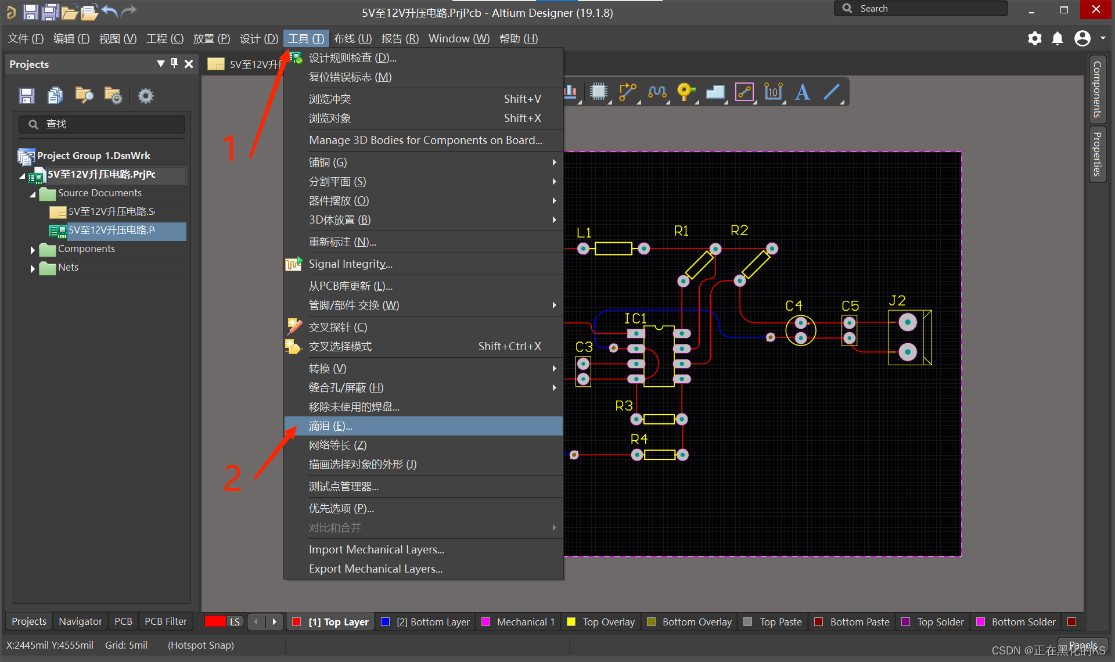Select the interactive length tuning icon
Screen dimensions: 1115x662
(657, 92)
